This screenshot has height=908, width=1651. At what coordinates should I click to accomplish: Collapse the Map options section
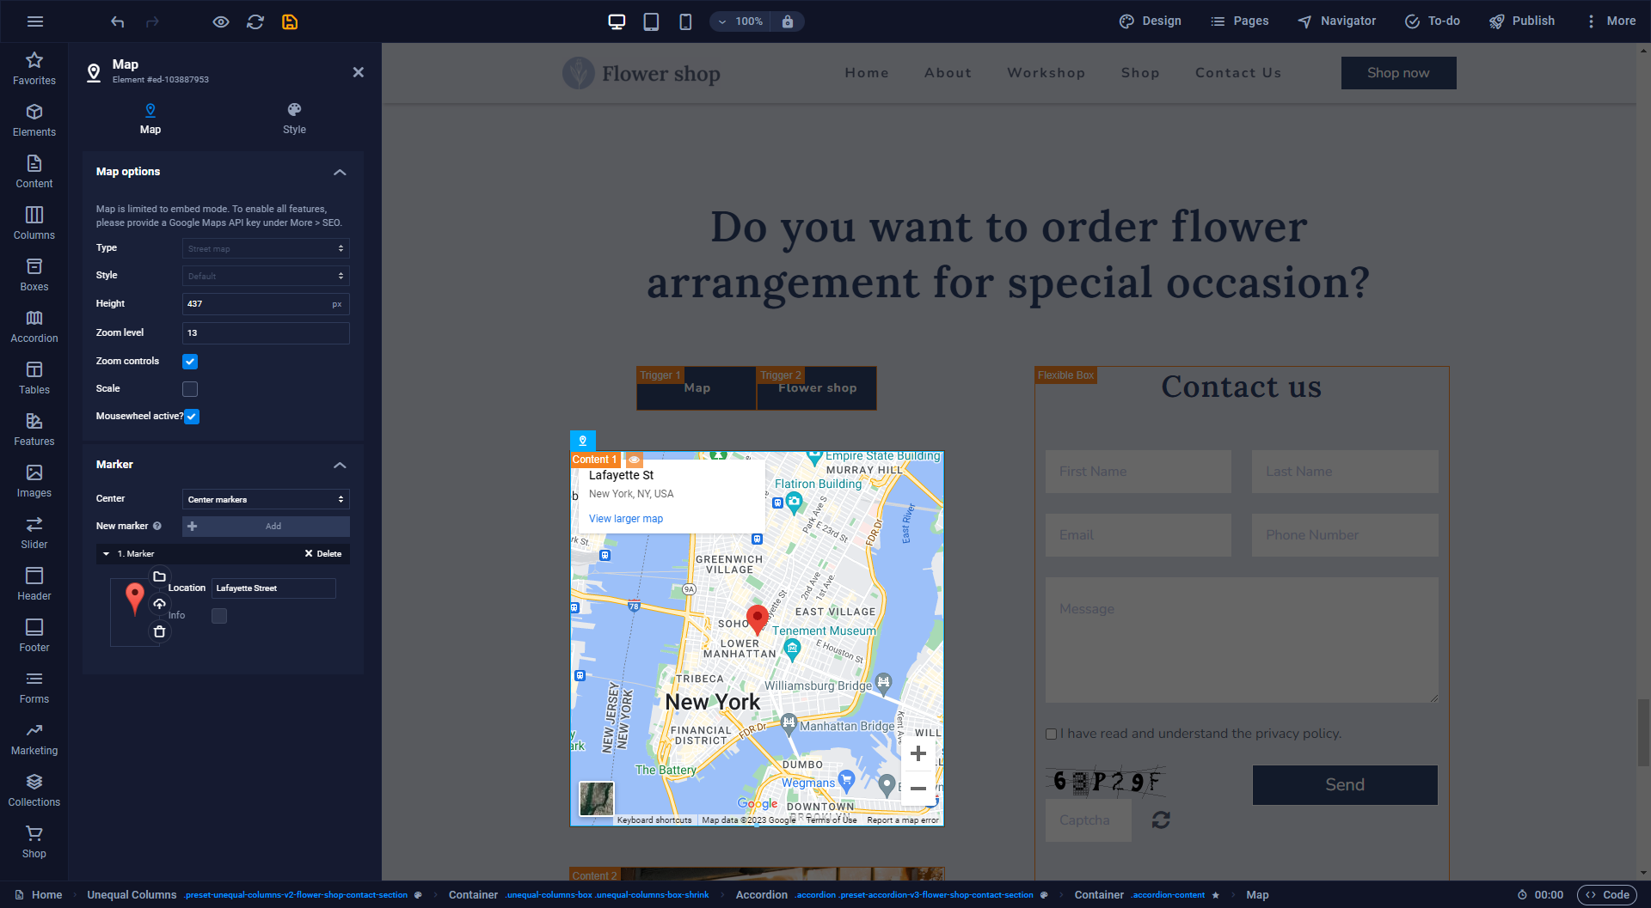point(340,172)
